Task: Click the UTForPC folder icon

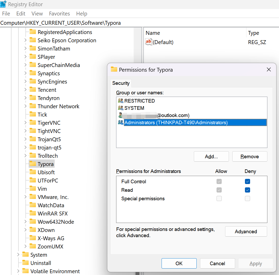Action: 33,180
